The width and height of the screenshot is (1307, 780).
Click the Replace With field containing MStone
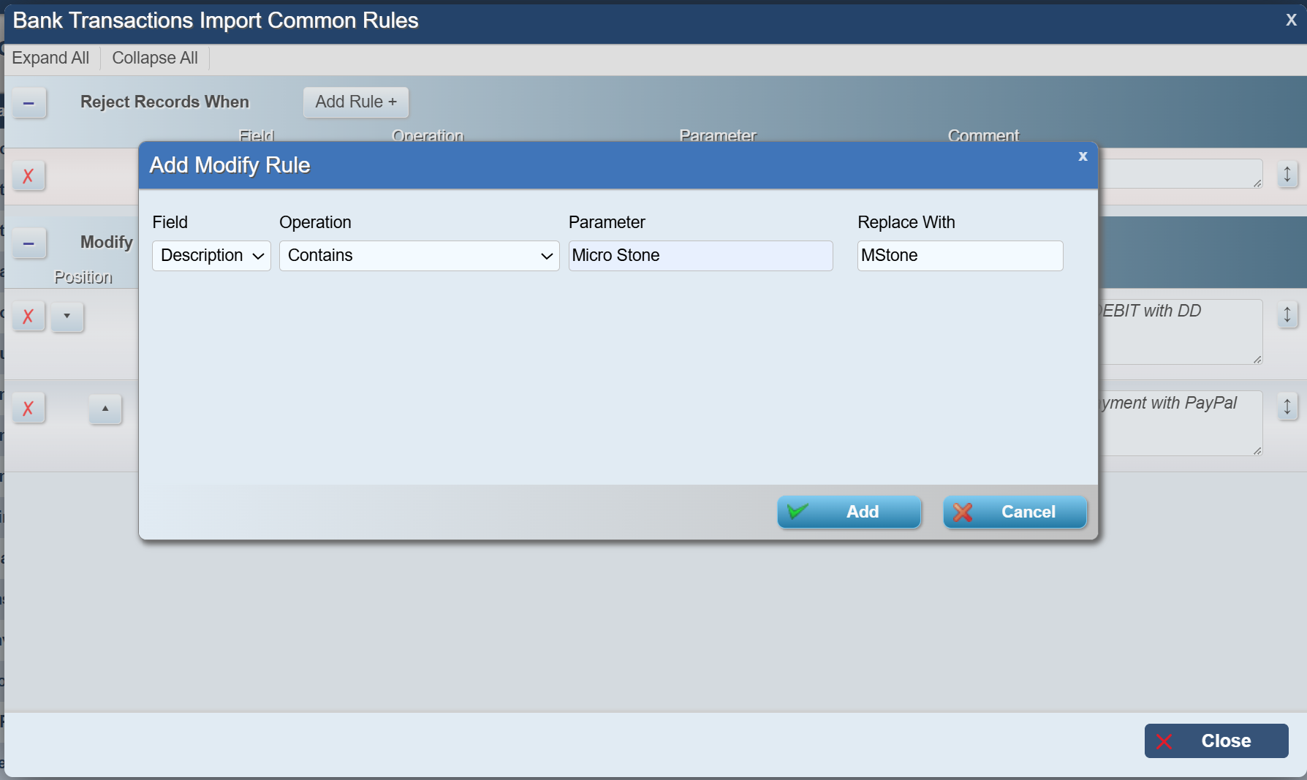click(960, 256)
